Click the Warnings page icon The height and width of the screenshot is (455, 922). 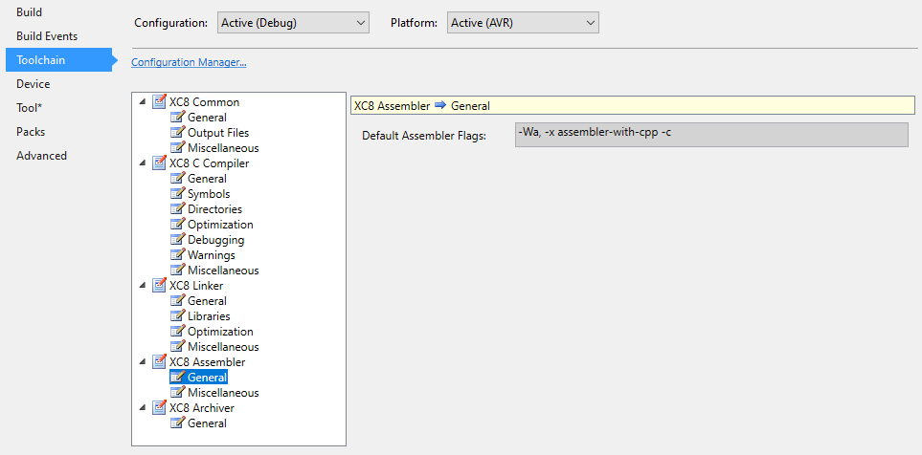tap(177, 255)
